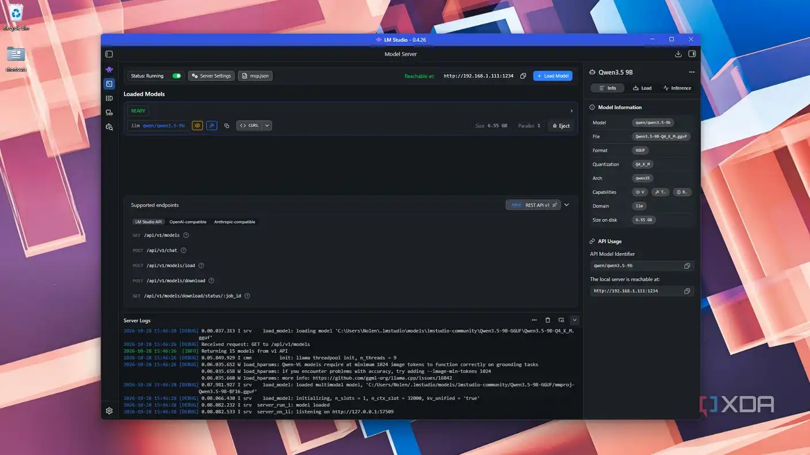Open My Models library sidebar icon
The image size is (810, 455).
(109, 98)
